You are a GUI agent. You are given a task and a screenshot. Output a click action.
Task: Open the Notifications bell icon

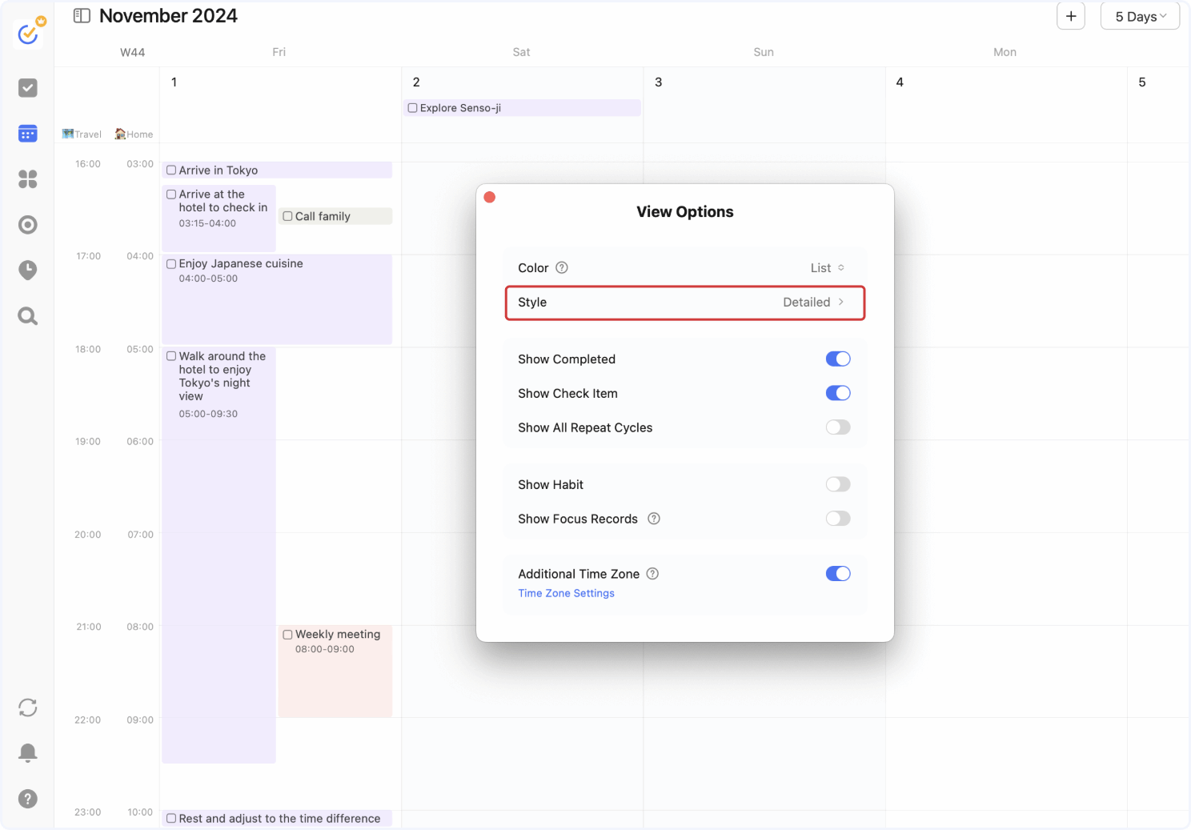(x=28, y=752)
